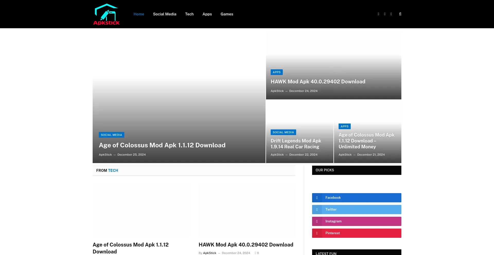Open the Social Media menu item
Screen dimensions: 494x255
coord(165,14)
